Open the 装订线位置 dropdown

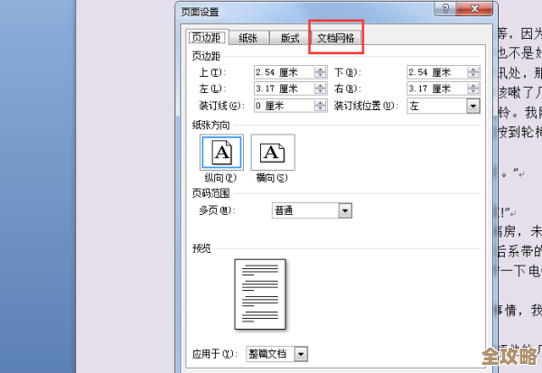point(473,106)
